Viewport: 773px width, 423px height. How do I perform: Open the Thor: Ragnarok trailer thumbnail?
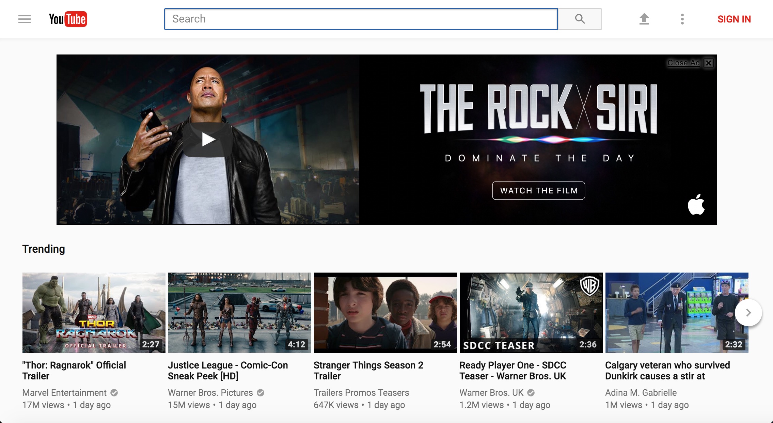(94, 313)
